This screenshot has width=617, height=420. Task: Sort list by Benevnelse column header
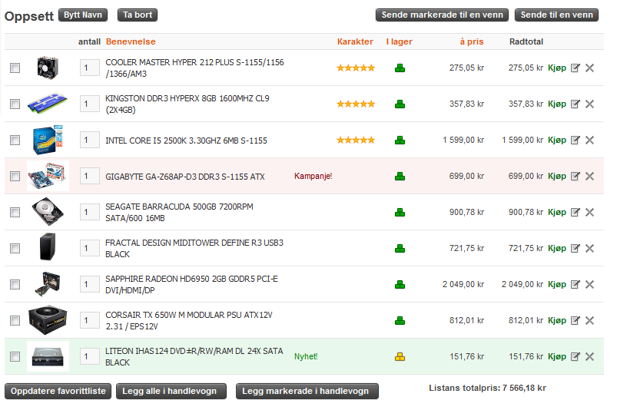click(x=131, y=41)
